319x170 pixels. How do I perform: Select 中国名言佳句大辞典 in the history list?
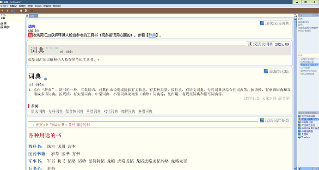(308, 27)
